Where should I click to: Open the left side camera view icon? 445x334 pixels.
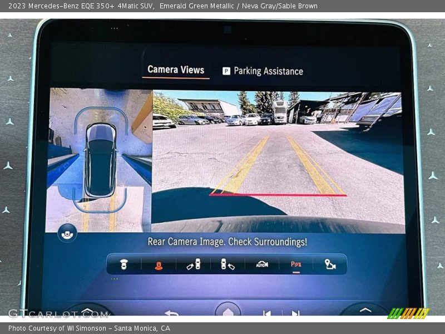click(x=195, y=266)
